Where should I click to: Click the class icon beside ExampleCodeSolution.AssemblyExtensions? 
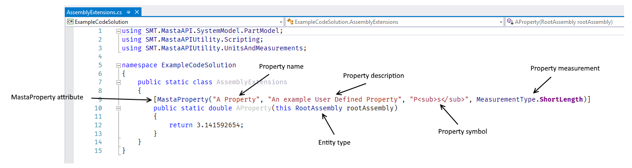tap(290, 22)
